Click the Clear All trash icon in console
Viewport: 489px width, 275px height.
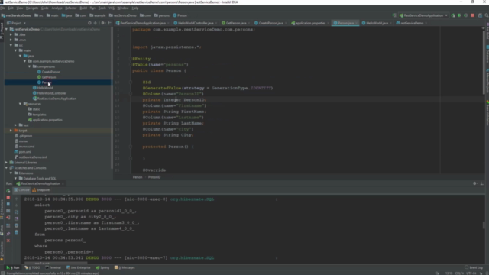coord(17,232)
